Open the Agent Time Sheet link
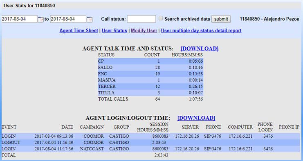Image resolution: width=303 pixels, height=161 pixels. (79, 31)
